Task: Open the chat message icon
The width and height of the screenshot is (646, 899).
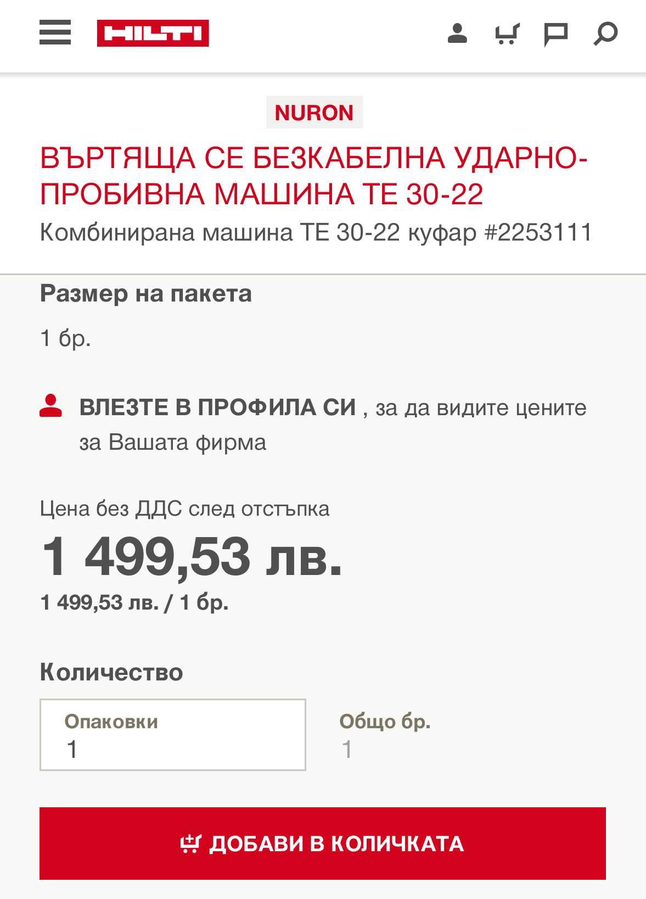Action: point(555,35)
